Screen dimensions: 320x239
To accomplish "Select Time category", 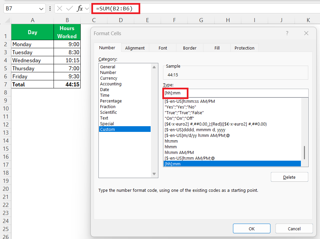I will click(x=125, y=95).
